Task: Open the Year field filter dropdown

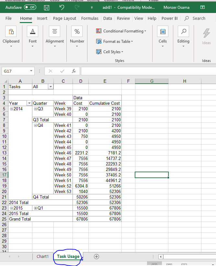Action: pyautogui.click(x=29, y=103)
